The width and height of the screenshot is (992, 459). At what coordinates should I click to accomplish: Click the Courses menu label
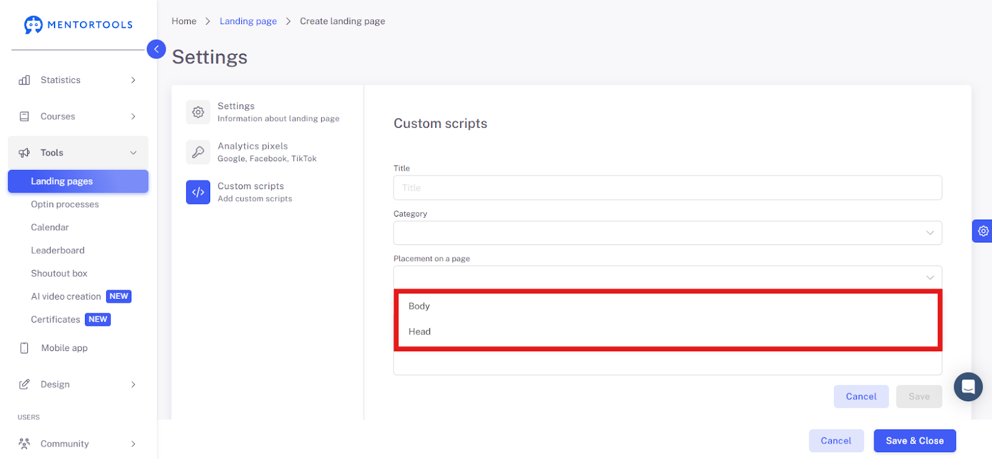click(58, 117)
